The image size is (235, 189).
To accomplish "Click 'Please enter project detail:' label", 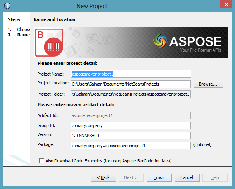I will pos(67,63).
